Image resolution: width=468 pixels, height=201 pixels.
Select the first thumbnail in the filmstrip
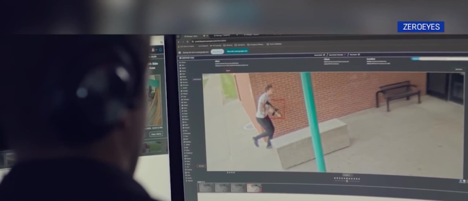[x=206, y=187]
